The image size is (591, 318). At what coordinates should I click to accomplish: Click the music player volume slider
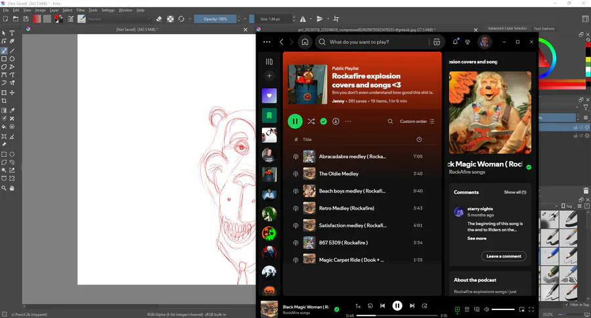point(503,309)
